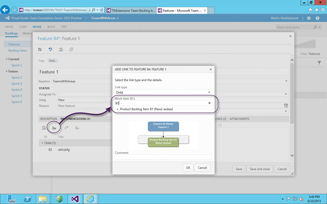The width and height of the screenshot is (327, 204).
Task: Close the Feature 84 work item form
Action: 290,36
